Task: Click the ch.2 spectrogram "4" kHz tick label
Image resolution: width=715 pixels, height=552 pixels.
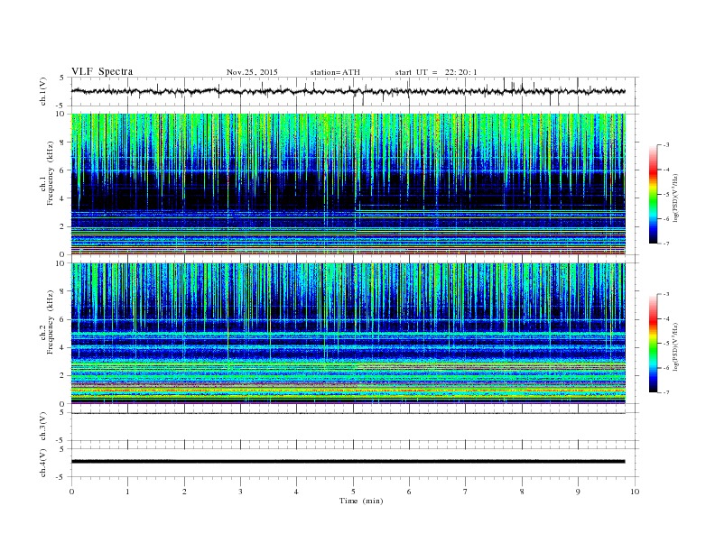Action: 62,347
